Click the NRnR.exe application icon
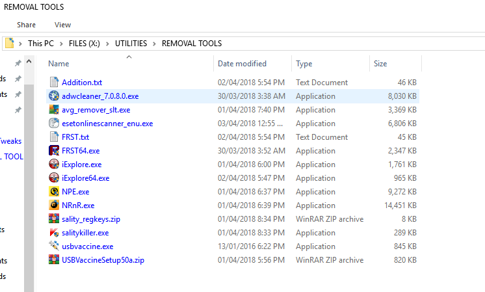The height and width of the screenshot is (292, 485). point(54,205)
